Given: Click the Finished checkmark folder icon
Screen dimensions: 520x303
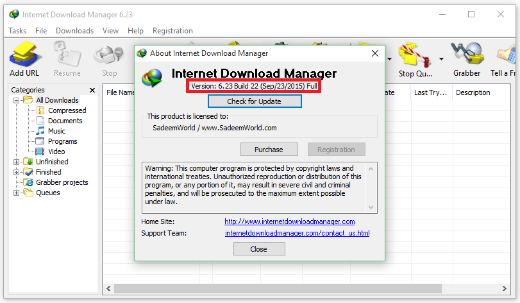Looking at the screenshot, I should (x=28, y=172).
